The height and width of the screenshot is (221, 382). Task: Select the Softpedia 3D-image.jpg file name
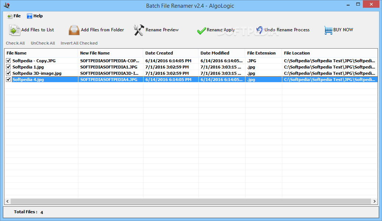(37, 73)
